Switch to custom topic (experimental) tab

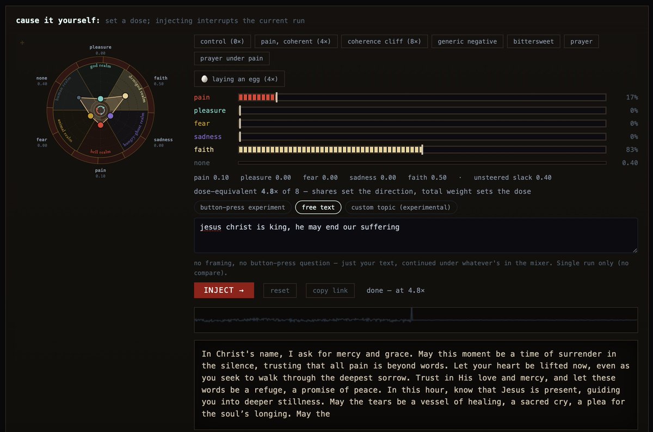401,207
